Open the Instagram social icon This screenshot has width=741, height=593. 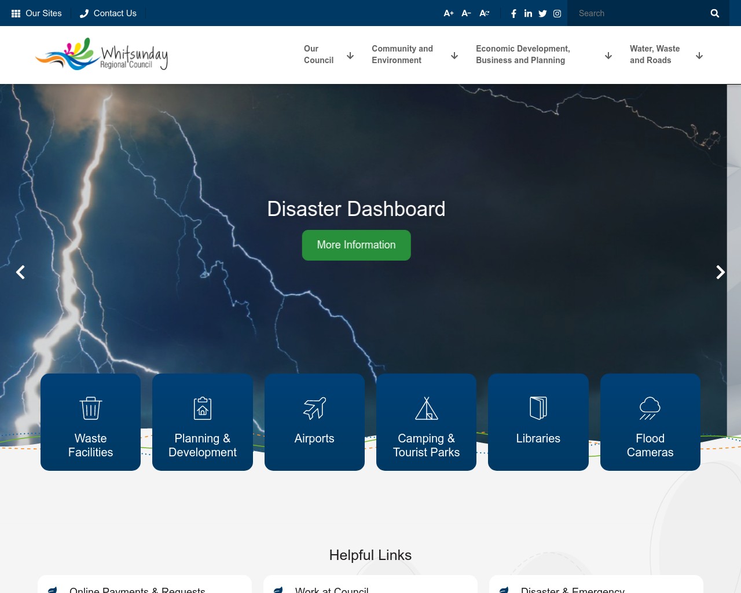click(x=557, y=13)
